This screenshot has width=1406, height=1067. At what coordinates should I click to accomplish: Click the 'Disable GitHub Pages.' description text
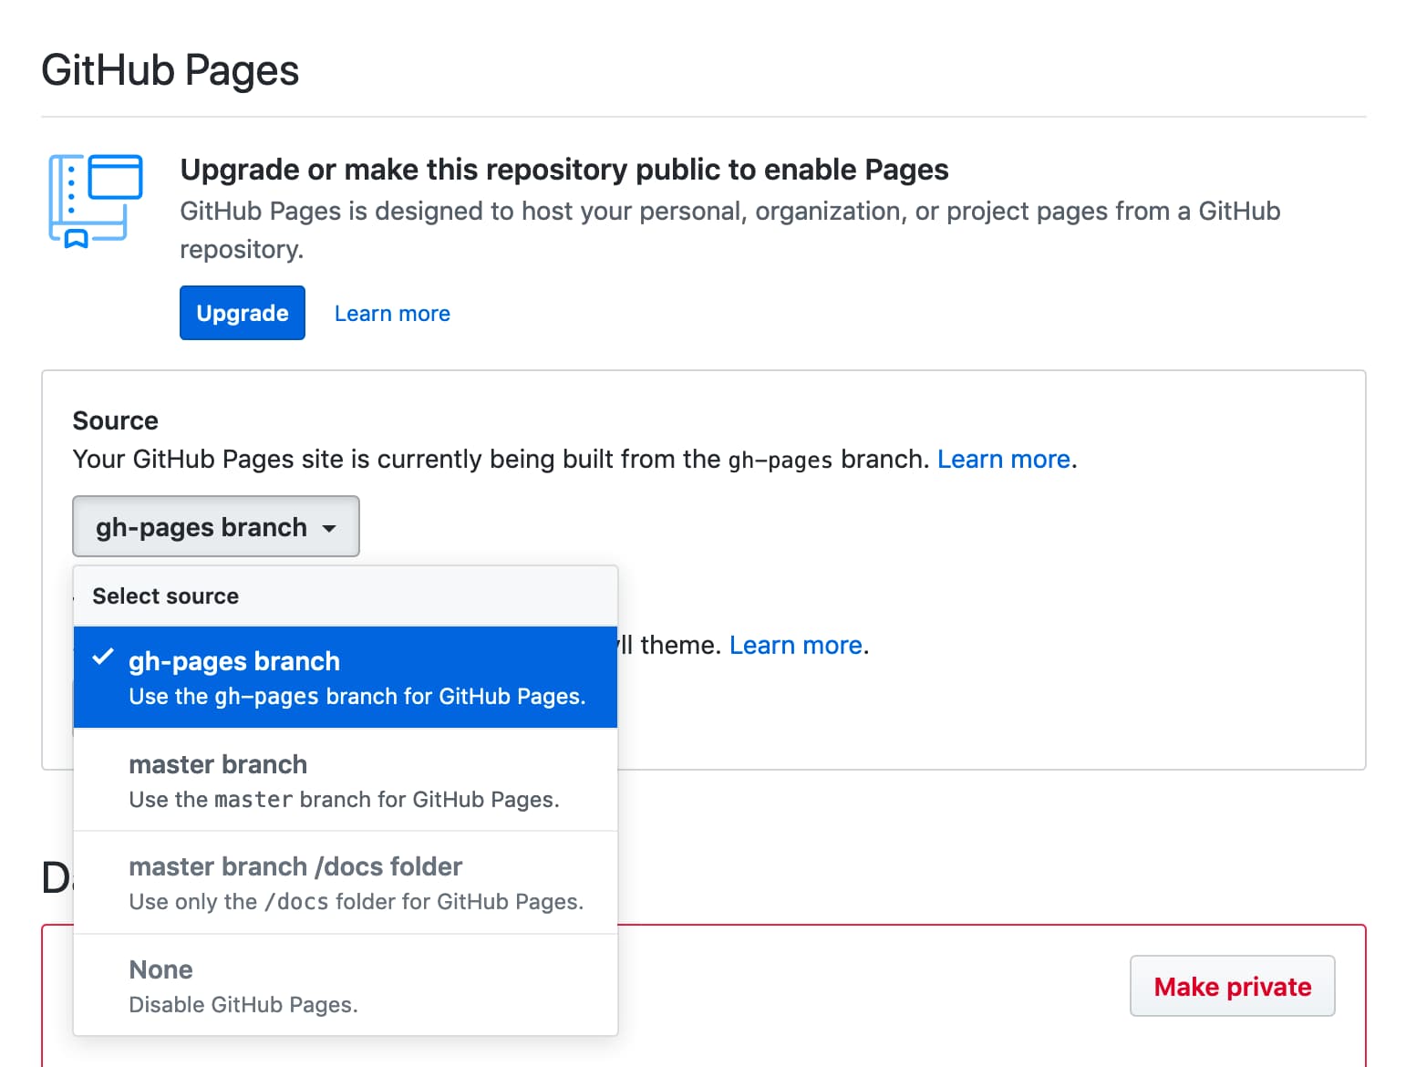point(243,1005)
